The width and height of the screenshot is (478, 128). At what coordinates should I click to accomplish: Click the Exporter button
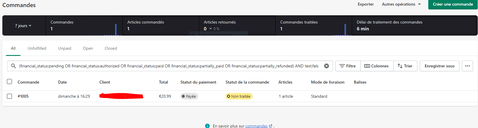(x=366, y=4)
